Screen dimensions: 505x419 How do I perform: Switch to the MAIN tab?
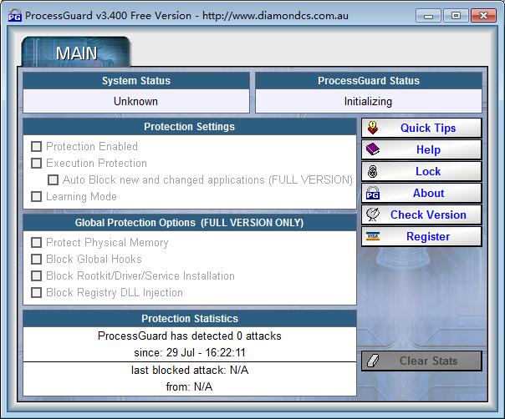tap(76, 53)
